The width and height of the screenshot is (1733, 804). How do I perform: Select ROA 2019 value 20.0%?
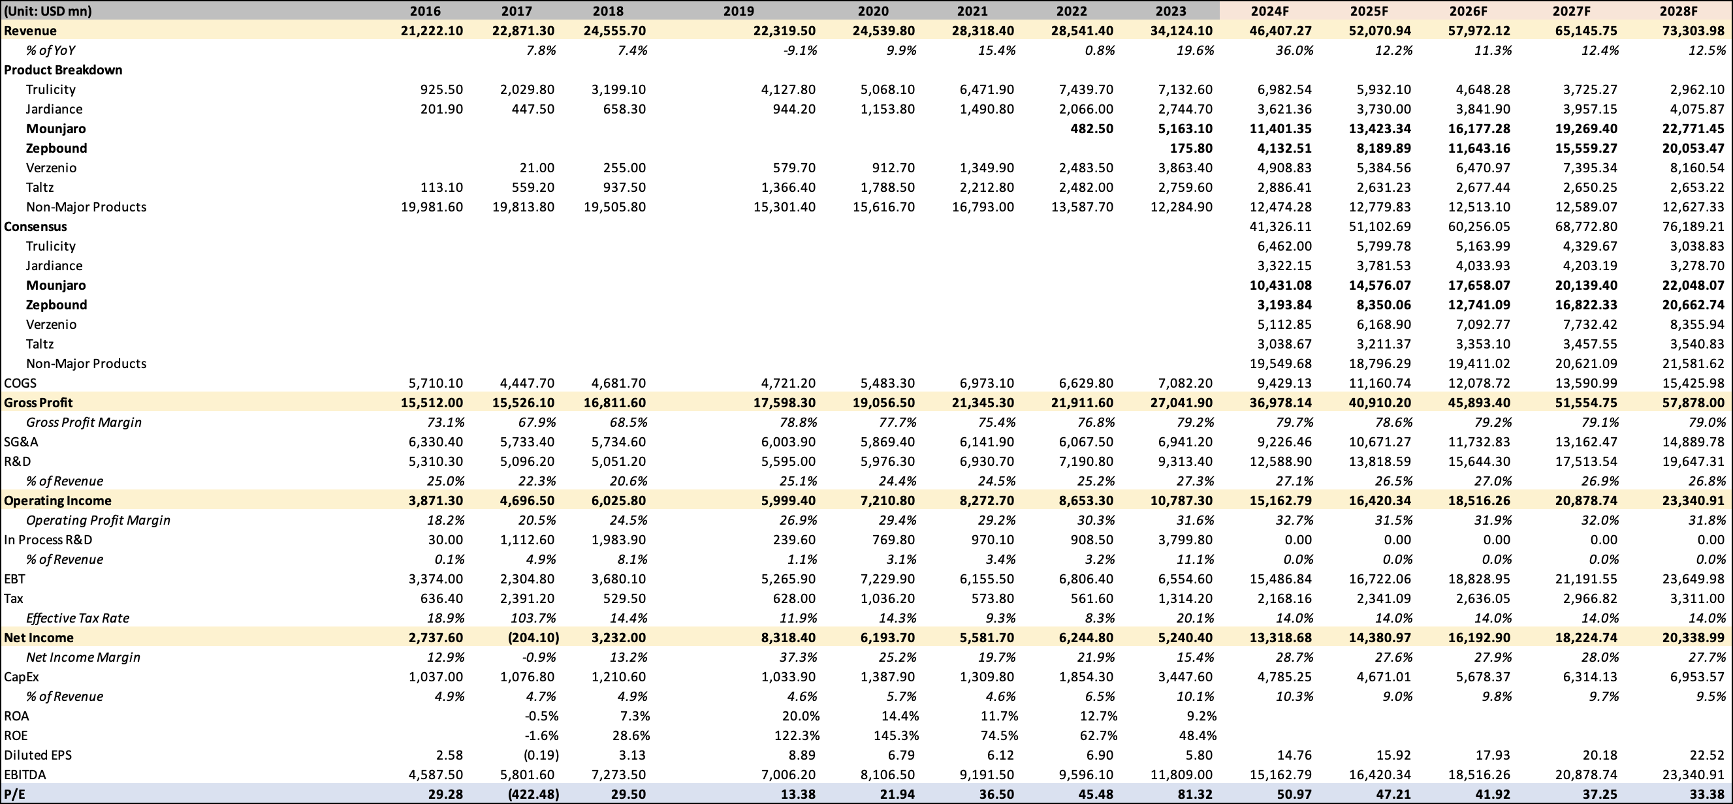[x=800, y=715]
